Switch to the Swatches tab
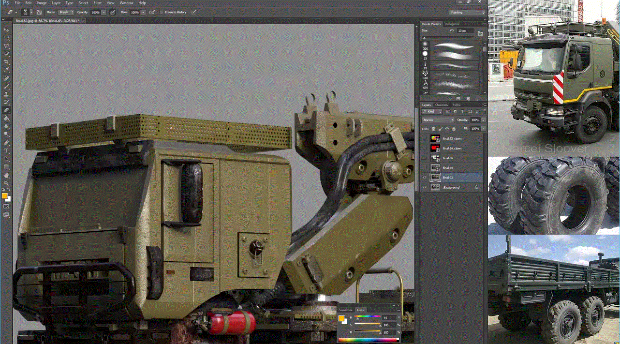Image resolution: width=620 pixels, height=344 pixels. tap(345, 310)
